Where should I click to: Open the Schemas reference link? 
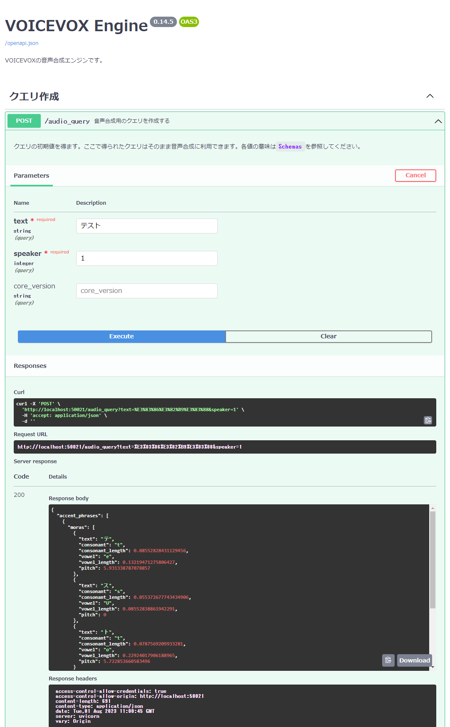[x=290, y=146]
